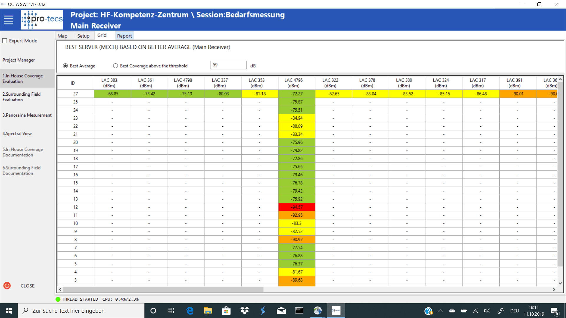Switch to the Report tab
Screen dimensions: 566x318
click(x=124, y=36)
